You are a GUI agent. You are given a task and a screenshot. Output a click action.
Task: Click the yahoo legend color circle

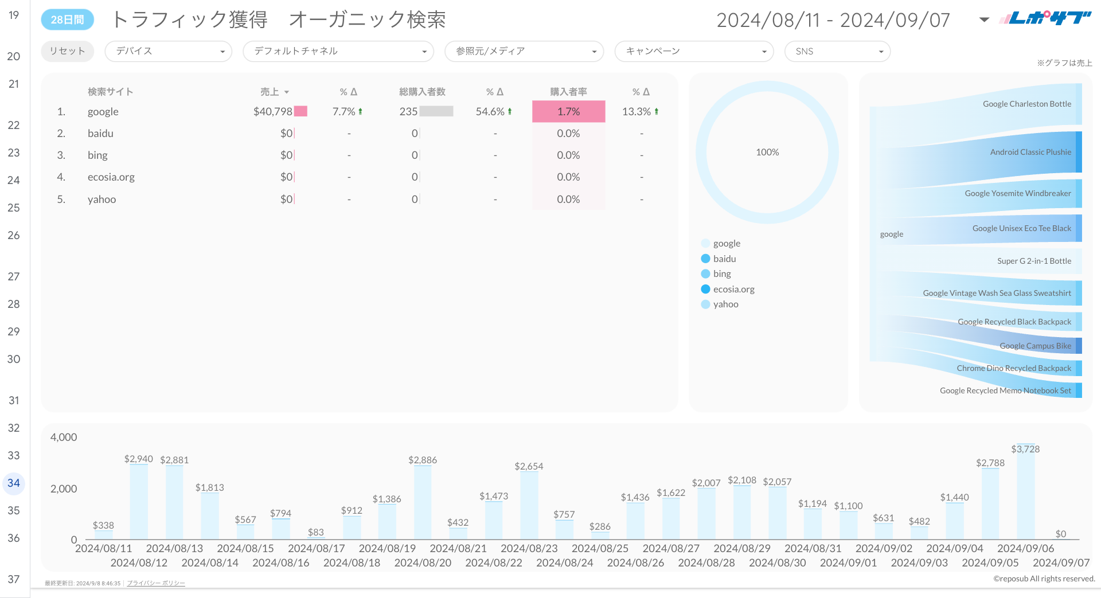[705, 304]
